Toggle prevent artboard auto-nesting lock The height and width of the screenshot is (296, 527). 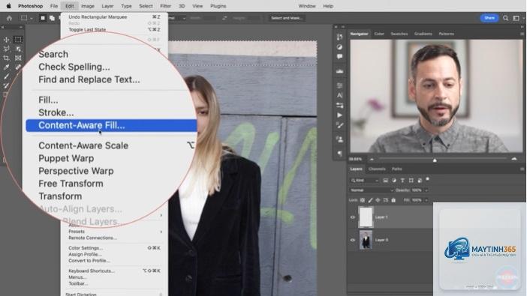point(386,200)
